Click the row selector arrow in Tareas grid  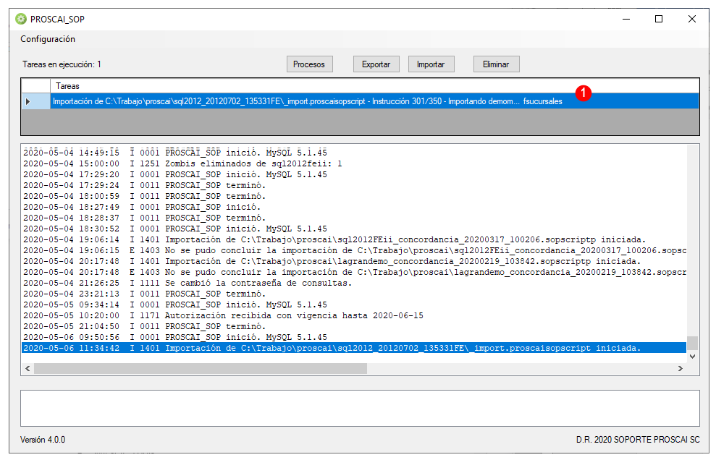[28, 101]
